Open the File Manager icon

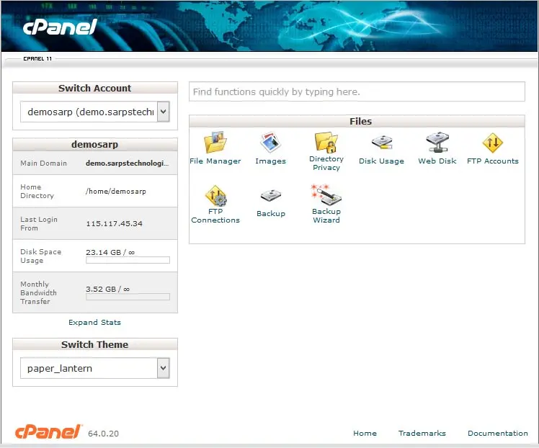(x=215, y=142)
